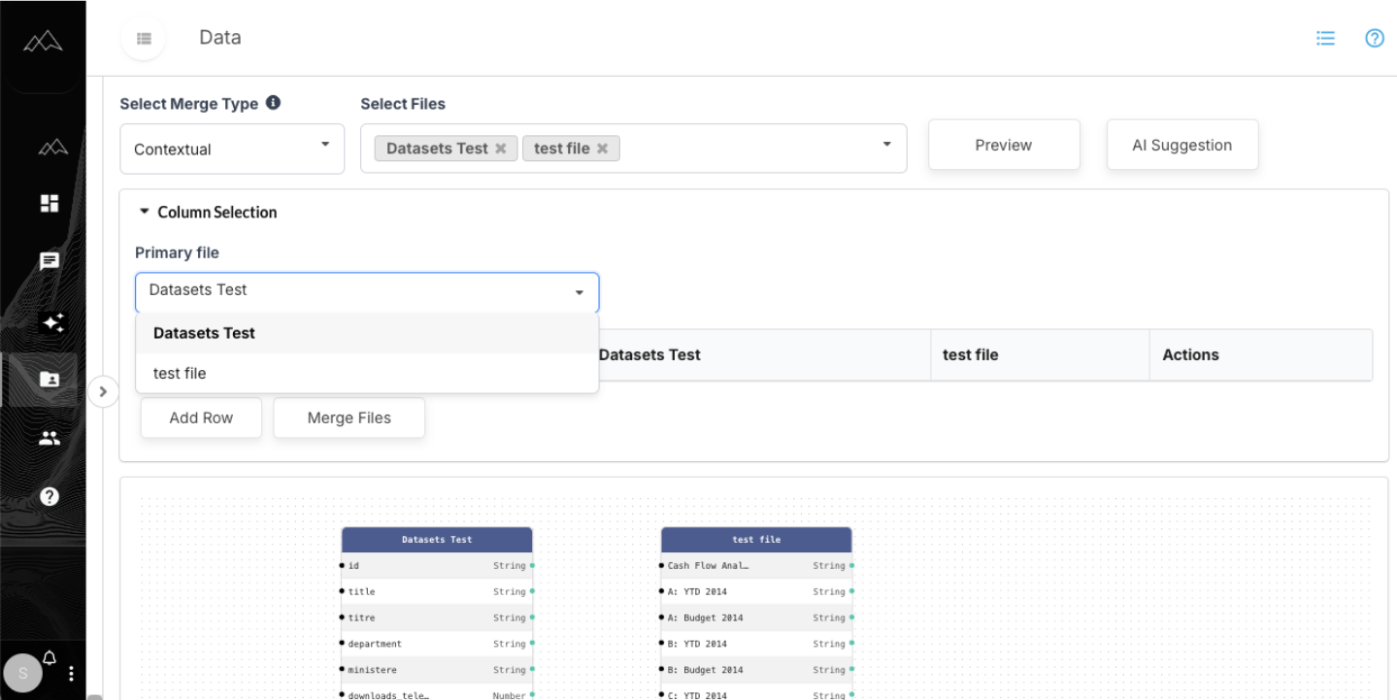Open the help icon beside the list icon

pos(1373,38)
